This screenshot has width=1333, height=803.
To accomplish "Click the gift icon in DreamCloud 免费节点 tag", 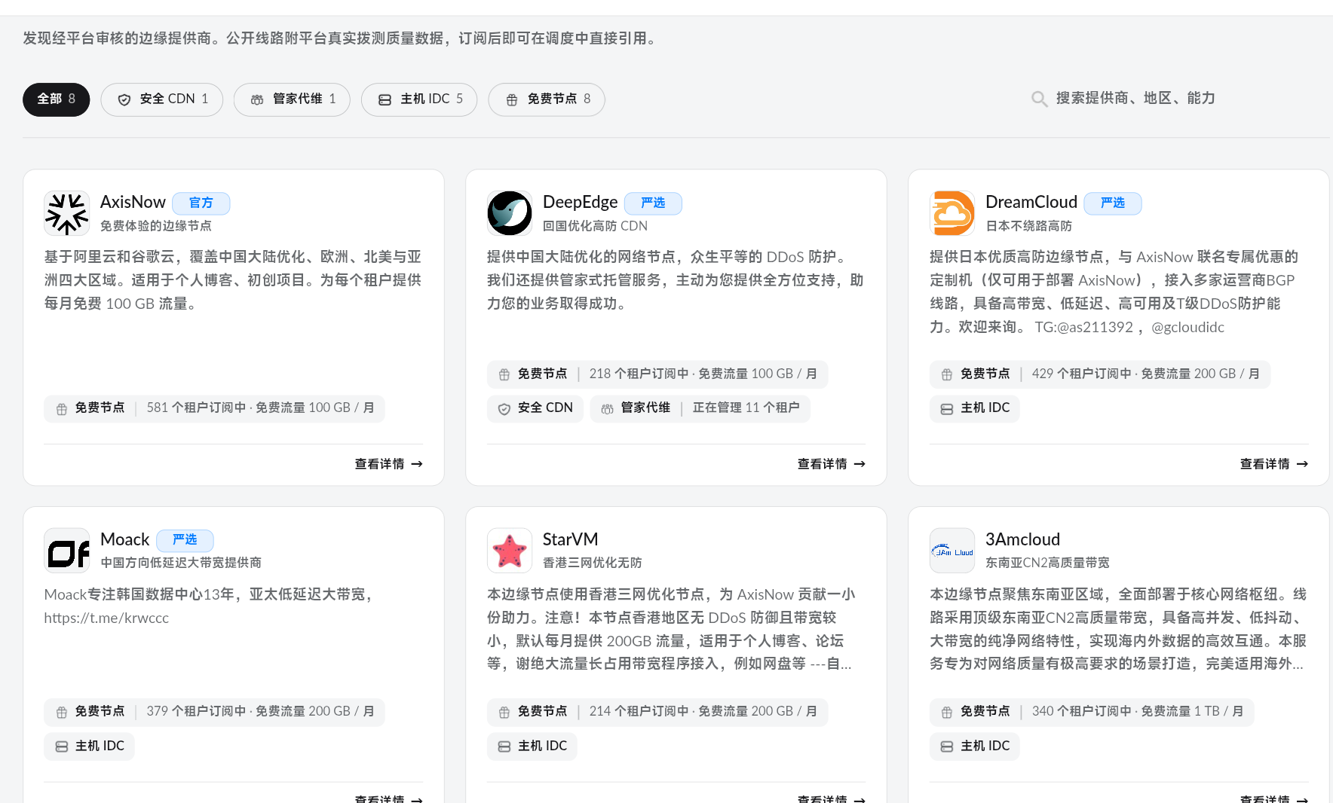I will pyautogui.click(x=947, y=374).
